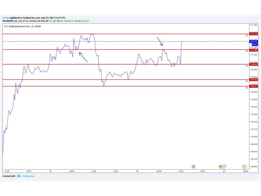Screen dimensions: 261x196
Task: Select the 110.677 red price label
Action: point(254,86)
